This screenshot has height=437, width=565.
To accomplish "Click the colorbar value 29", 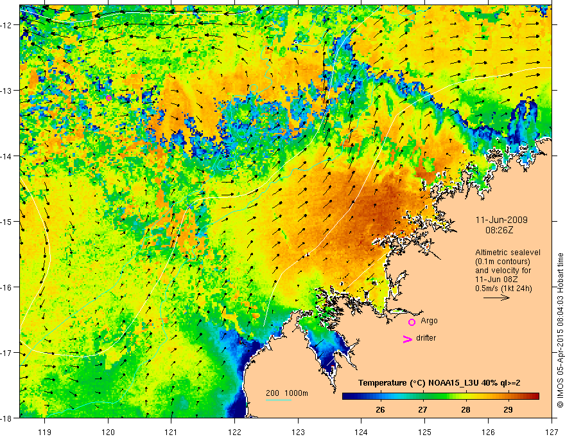I will click(x=508, y=409).
